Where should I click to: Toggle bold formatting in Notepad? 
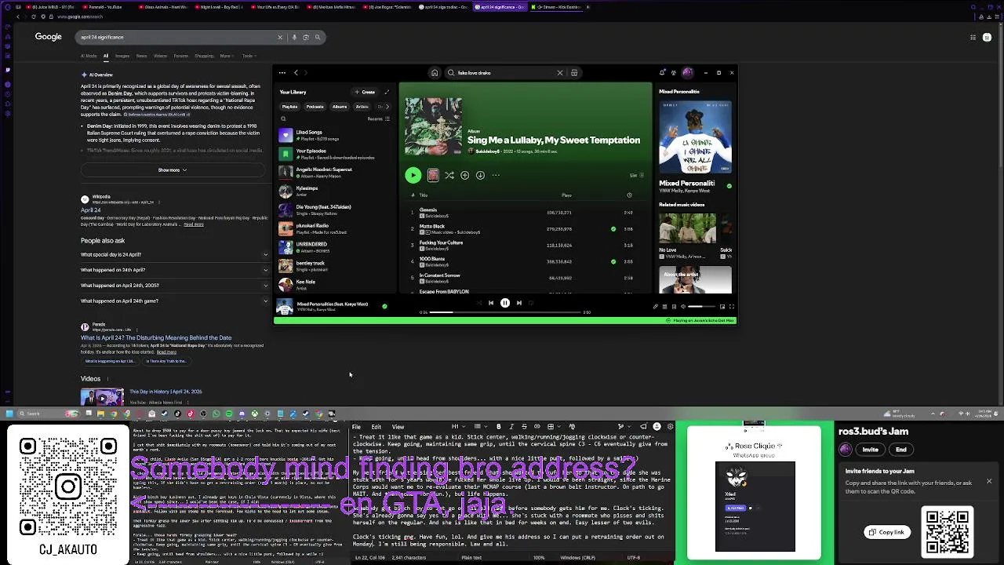click(x=498, y=427)
